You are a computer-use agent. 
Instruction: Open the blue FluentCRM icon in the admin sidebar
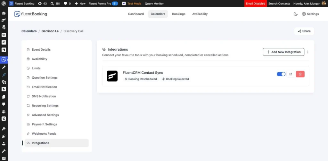click(4, 75)
